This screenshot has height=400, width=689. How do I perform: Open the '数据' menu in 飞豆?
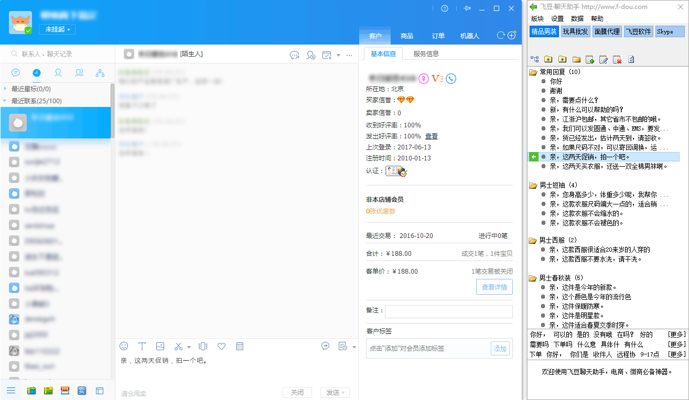point(577,19)
